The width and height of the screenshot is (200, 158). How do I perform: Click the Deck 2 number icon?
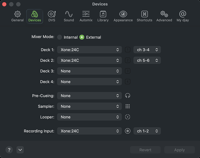point(127,60)
